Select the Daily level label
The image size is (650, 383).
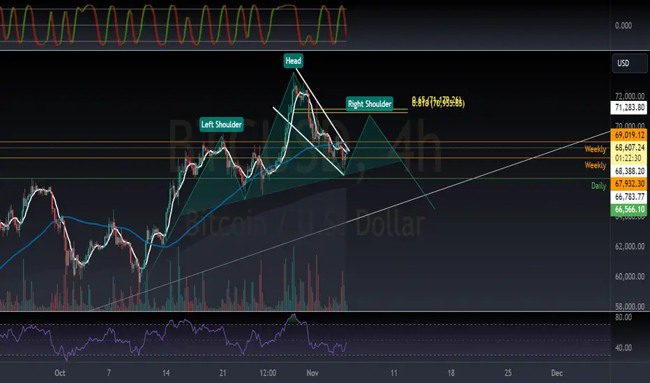click(x=598, y=186)
